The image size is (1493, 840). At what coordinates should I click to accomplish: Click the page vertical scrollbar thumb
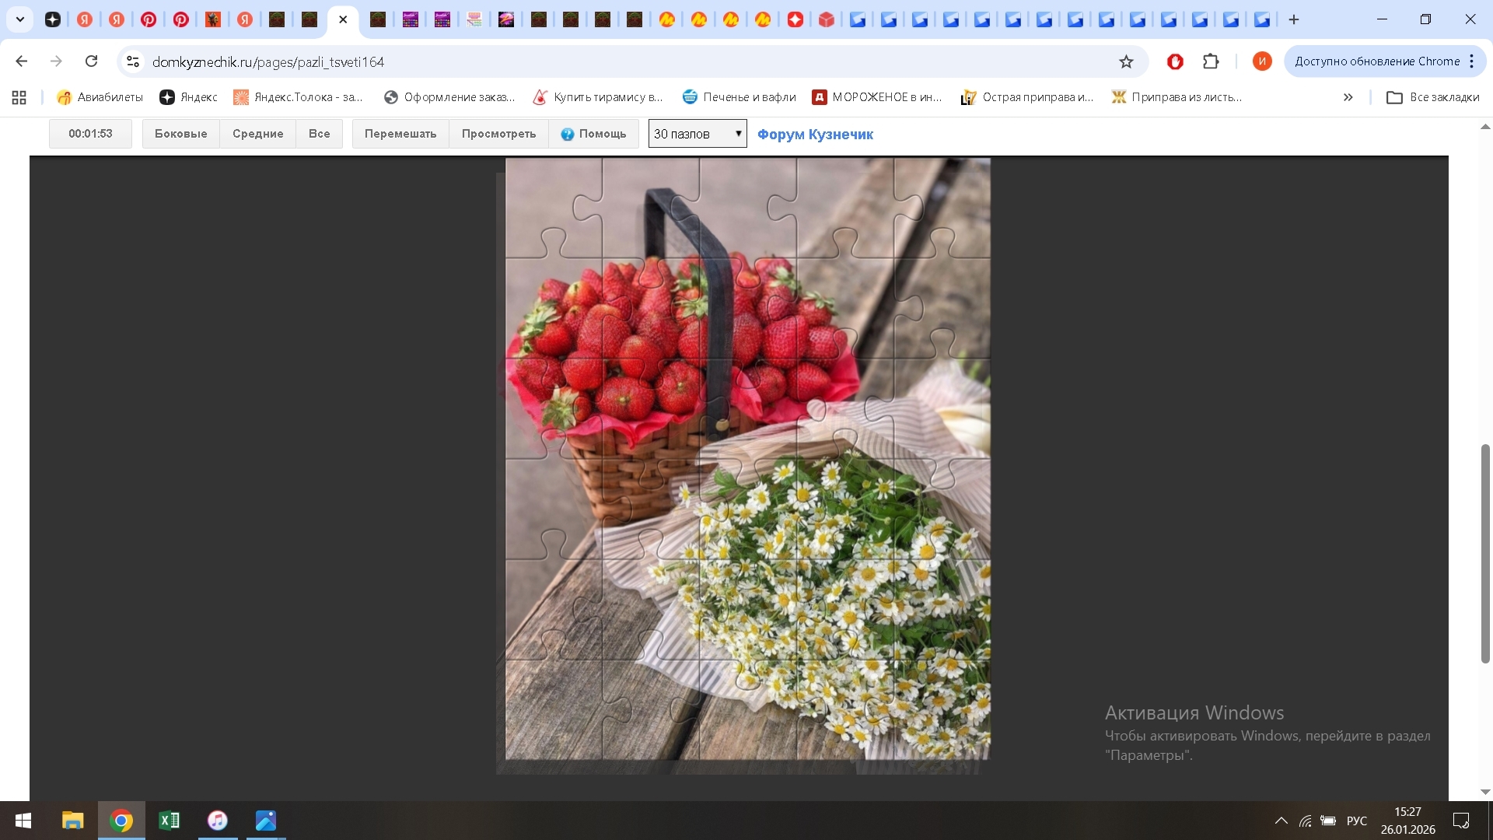(x=1485, y=552)
